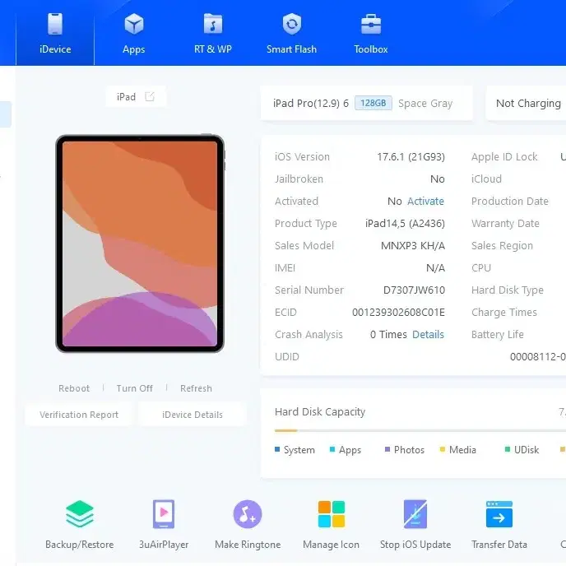
Task: Click Stop iOS Update icon
Action: click(415, 513)
